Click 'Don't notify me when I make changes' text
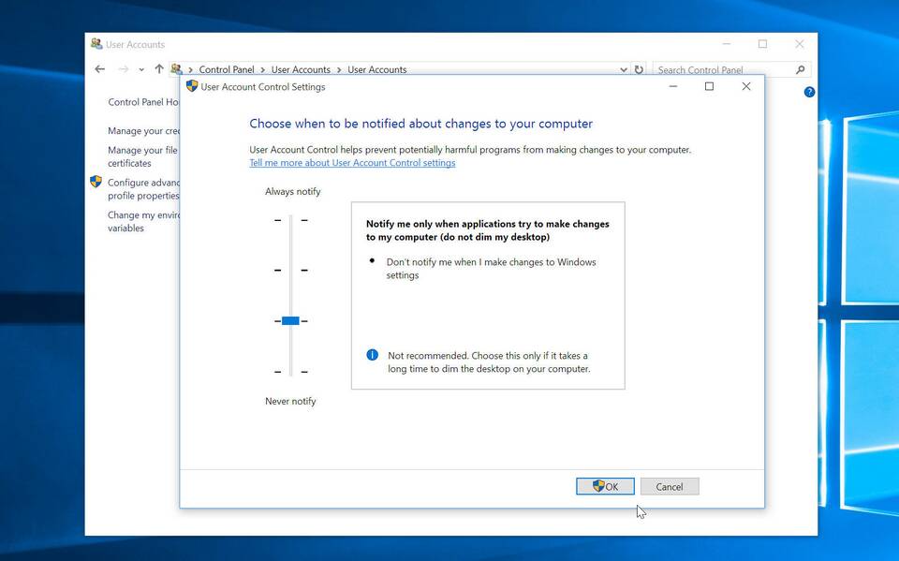899x561 pixels. (491, 269)
